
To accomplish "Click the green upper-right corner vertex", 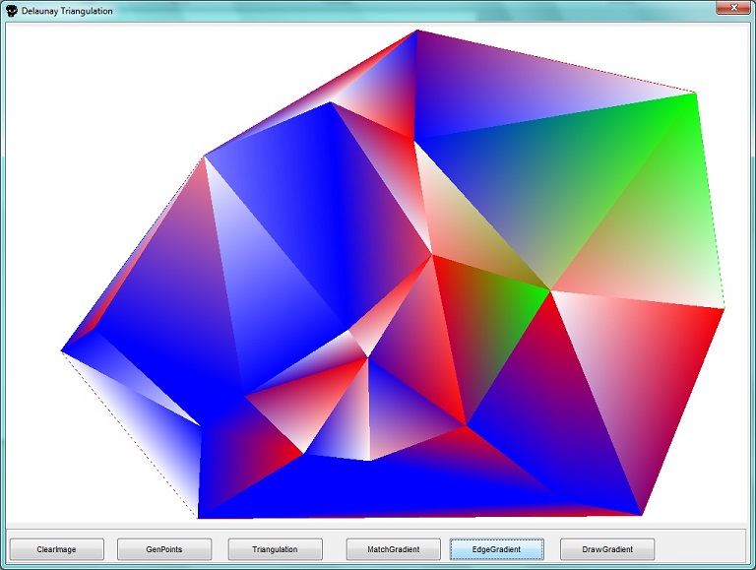I will (x=695, y=94).
